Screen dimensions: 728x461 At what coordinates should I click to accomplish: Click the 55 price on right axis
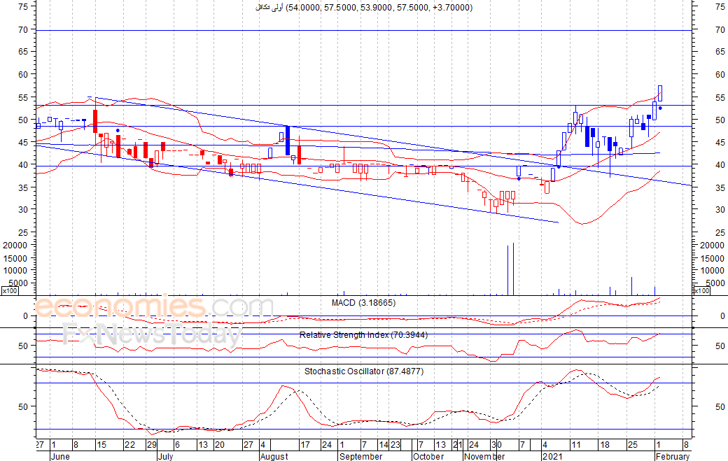[720, 97]
